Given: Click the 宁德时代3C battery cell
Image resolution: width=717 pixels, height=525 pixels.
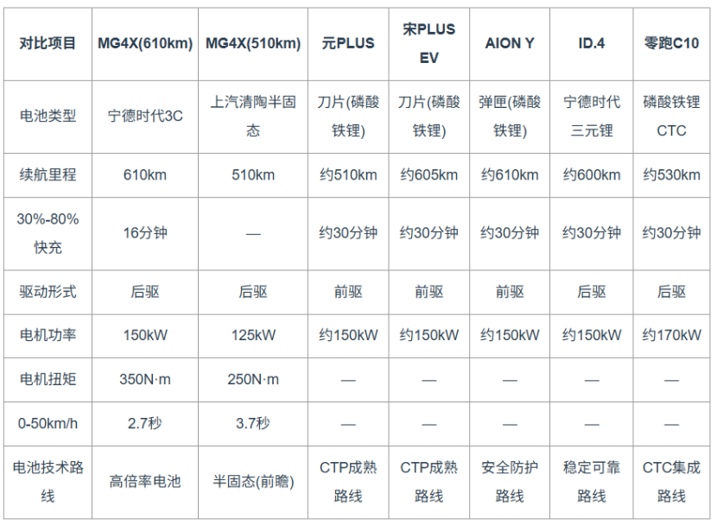Looking at the screenshot, I should 145,117.
